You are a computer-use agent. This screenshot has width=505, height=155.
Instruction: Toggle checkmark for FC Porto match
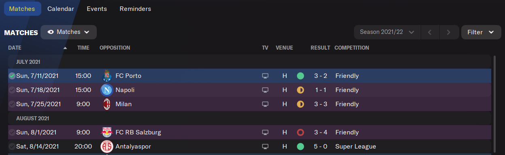point(12,76)
